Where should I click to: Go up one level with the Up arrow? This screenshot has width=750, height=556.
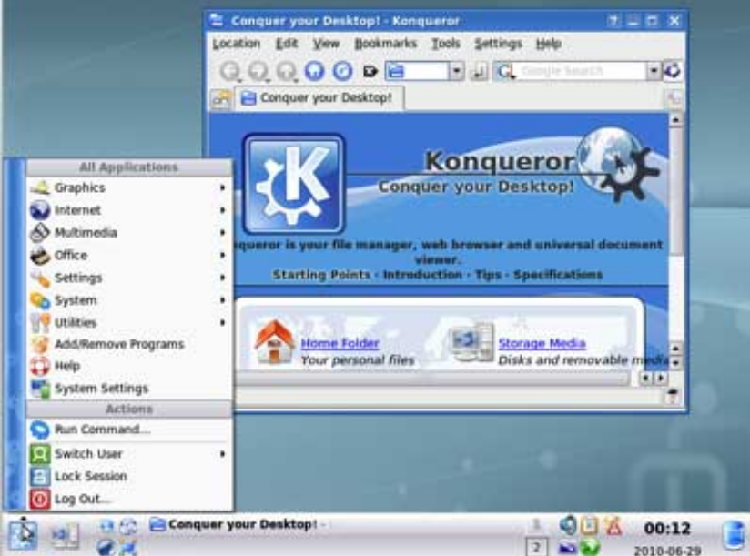[287, 71]
